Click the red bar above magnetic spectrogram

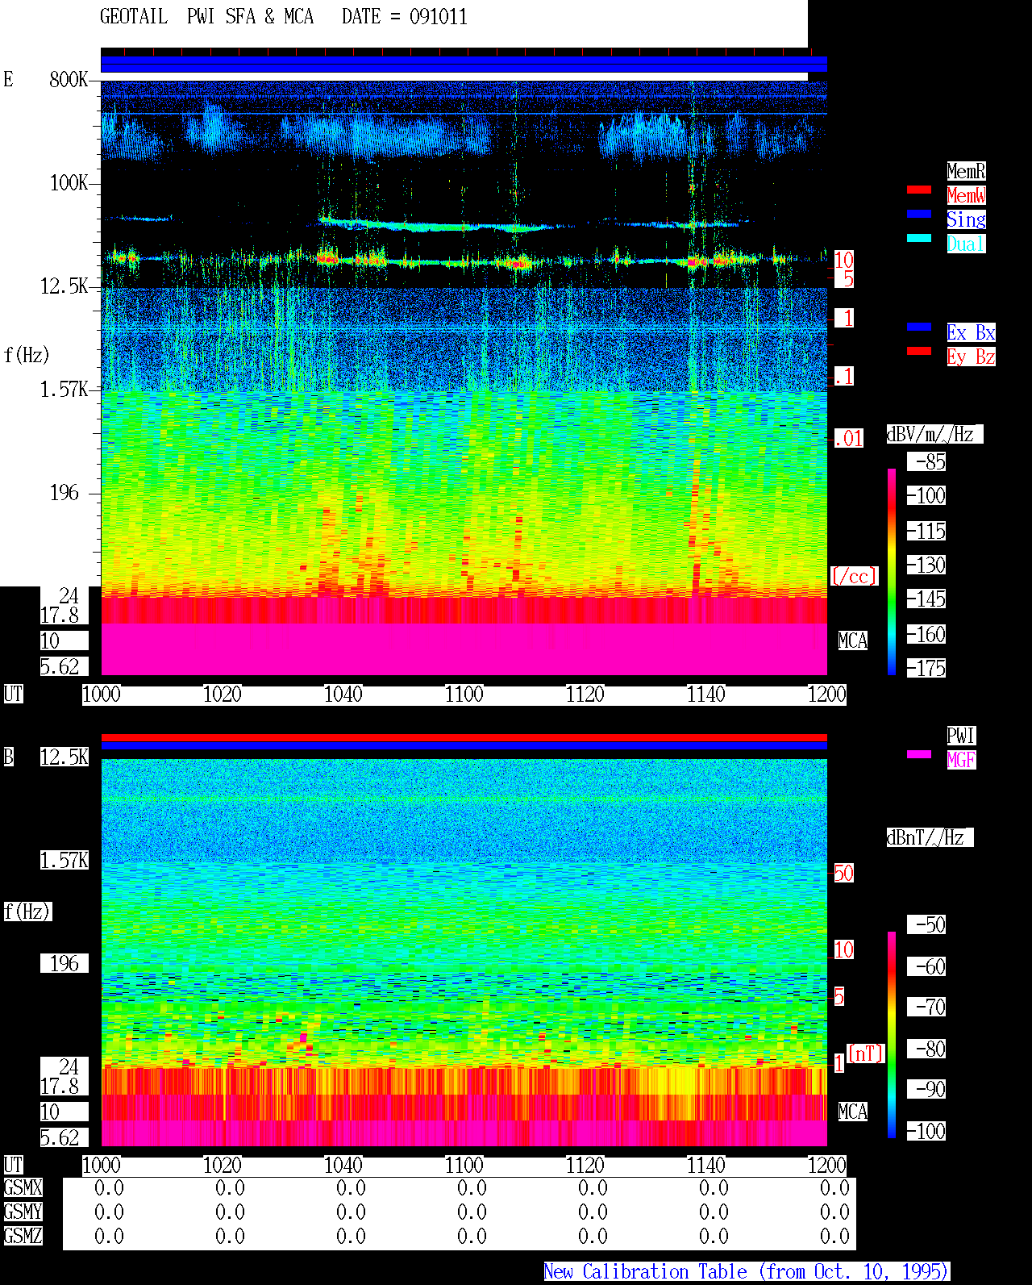coord(464,737)
